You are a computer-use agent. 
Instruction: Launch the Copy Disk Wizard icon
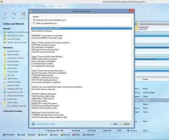[5, 39]
